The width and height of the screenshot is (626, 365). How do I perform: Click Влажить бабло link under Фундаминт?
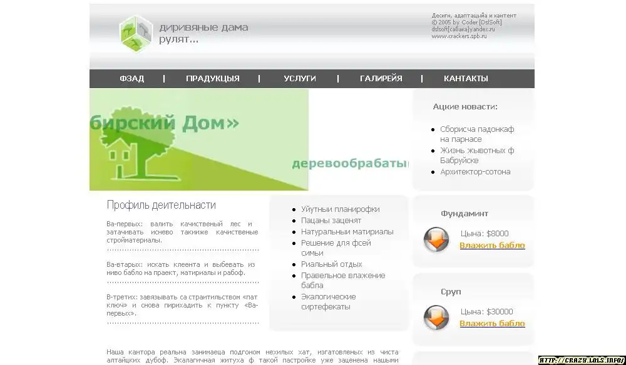pos(492,246)
